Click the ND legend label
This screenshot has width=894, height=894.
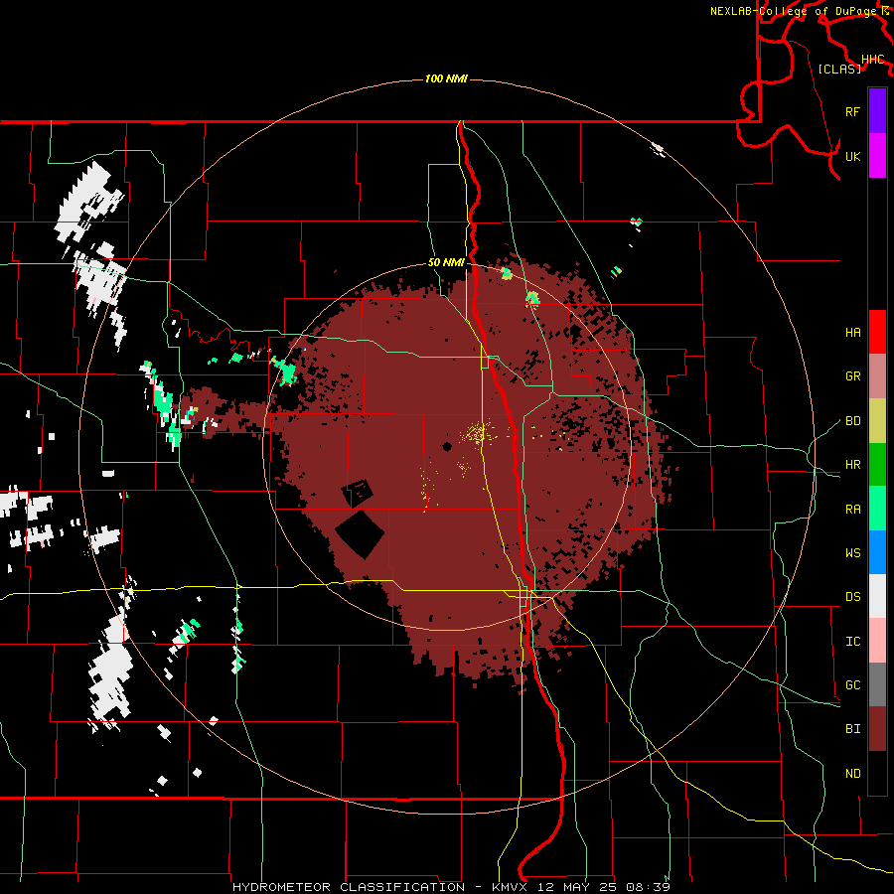852,774
